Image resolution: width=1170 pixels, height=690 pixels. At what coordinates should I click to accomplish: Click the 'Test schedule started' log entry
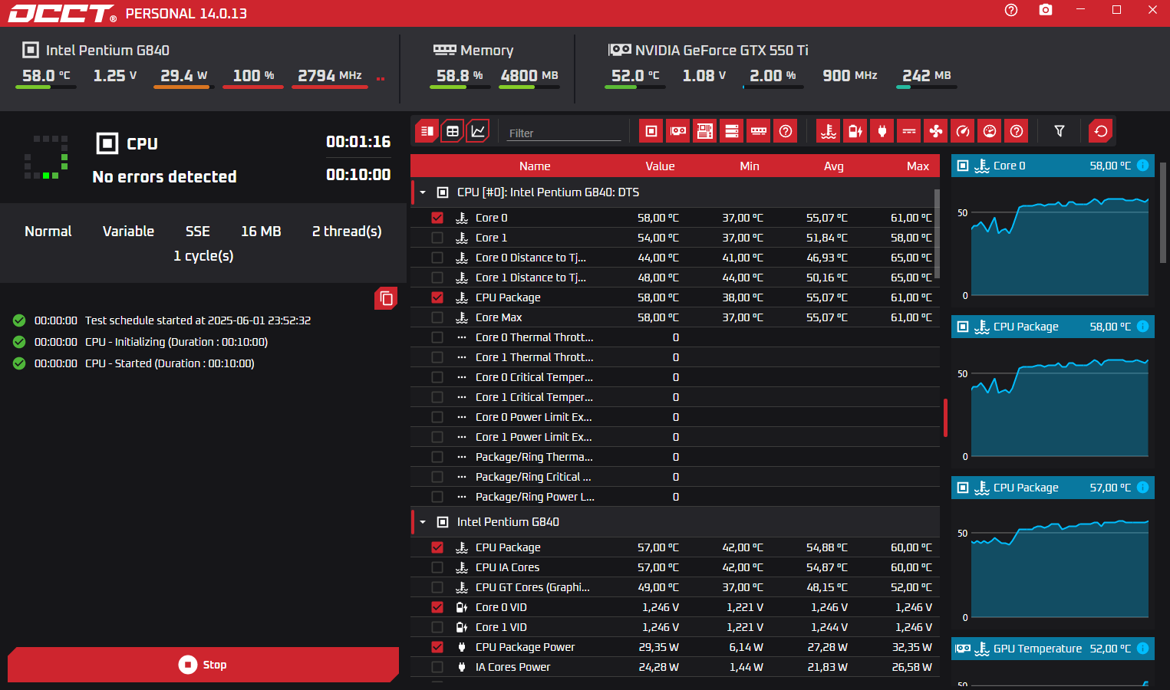(x=198, y=320)
